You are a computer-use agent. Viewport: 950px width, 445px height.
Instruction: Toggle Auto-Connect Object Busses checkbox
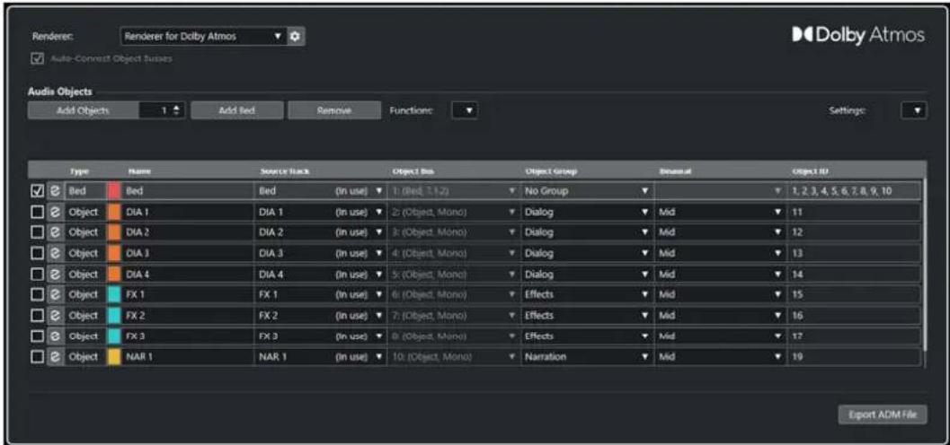(x=38, y=58)
